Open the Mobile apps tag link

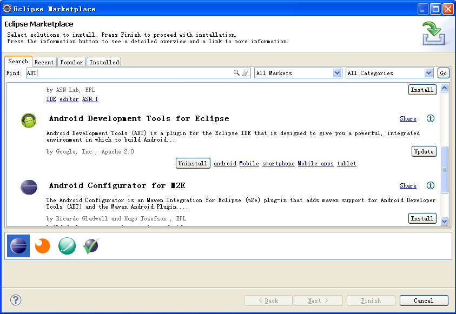click(x=315, y=163)
